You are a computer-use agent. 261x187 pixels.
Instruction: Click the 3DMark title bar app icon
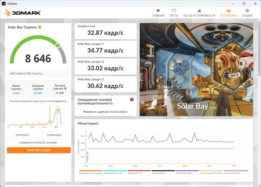4,3
